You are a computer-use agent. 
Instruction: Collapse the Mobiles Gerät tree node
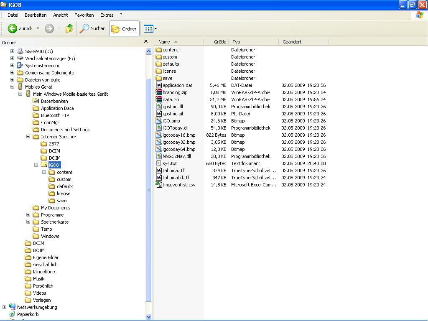pyautogui.click(x=12, y=87)
